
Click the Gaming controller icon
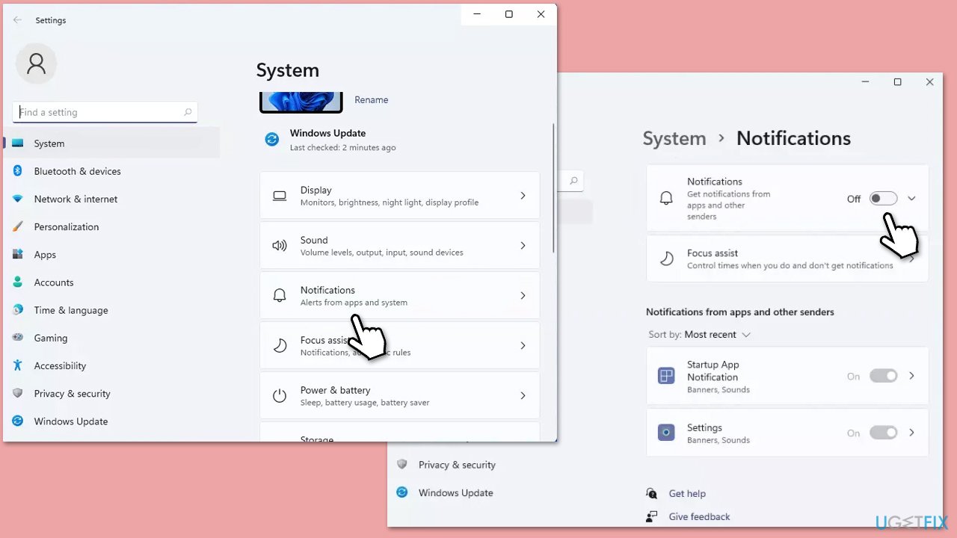click(18, 338)
